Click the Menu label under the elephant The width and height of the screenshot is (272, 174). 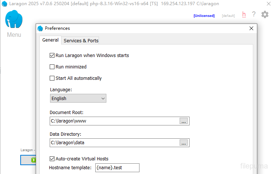click(x=14, y=35)
